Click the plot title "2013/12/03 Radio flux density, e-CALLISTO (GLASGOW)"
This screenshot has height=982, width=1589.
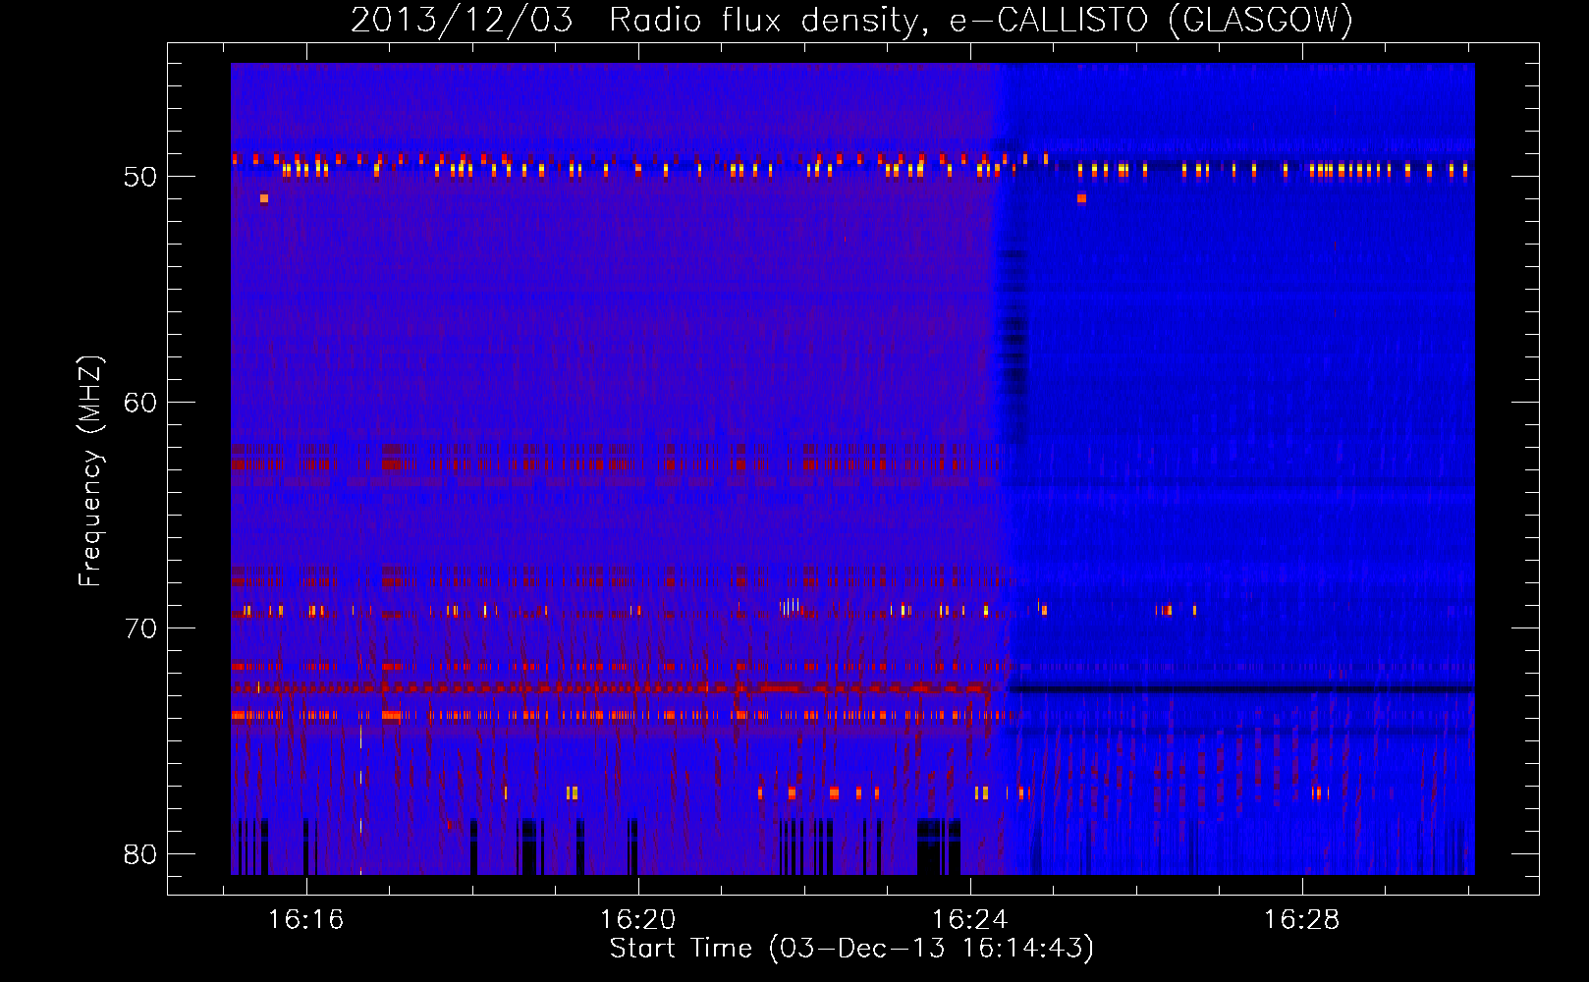(851, 20)
